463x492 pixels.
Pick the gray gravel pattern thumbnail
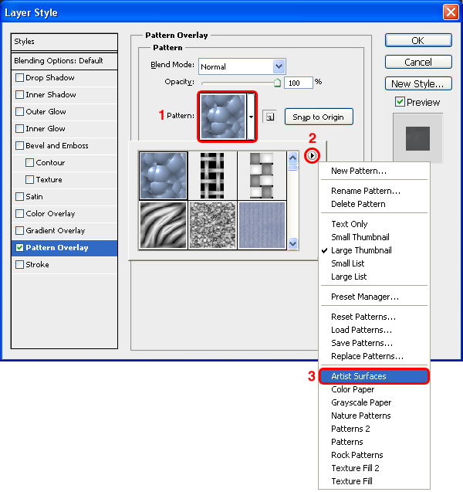(x=212, y=225)
